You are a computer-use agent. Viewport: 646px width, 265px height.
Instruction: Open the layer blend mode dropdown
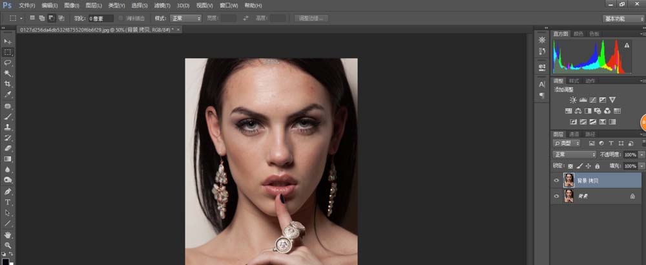point(574,154)
